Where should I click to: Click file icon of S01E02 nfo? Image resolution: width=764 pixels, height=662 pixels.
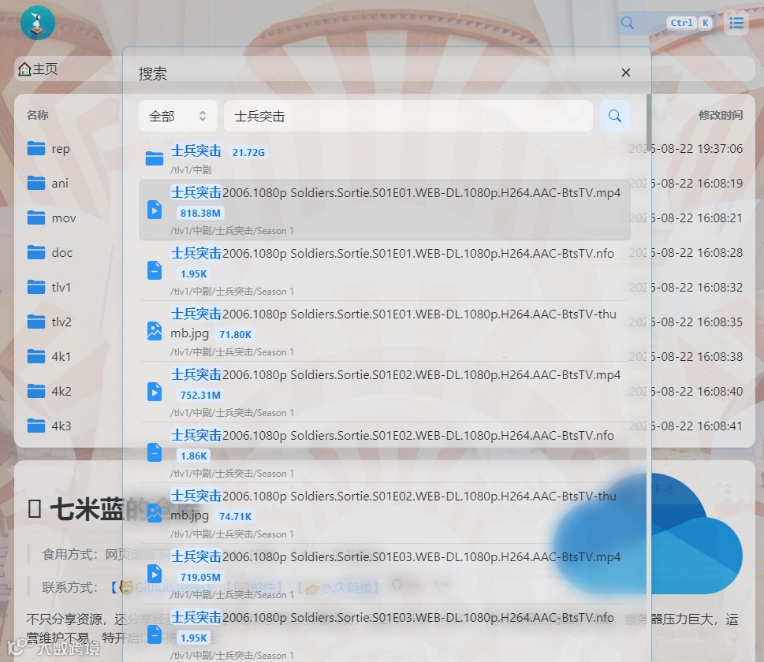pos(155,452)
